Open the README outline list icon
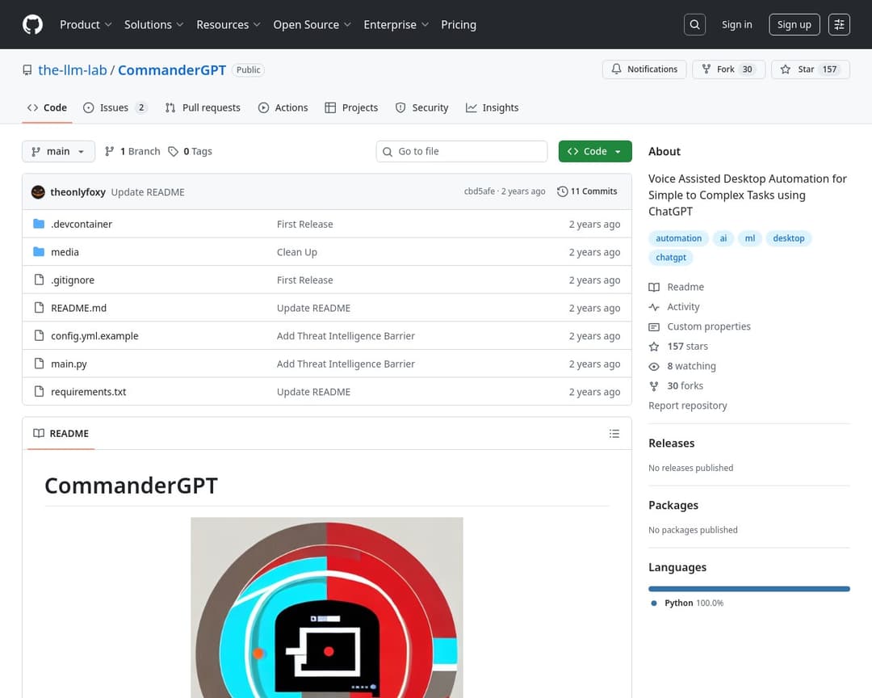Screen dimensions: 872x698 (x=614, y=434)
